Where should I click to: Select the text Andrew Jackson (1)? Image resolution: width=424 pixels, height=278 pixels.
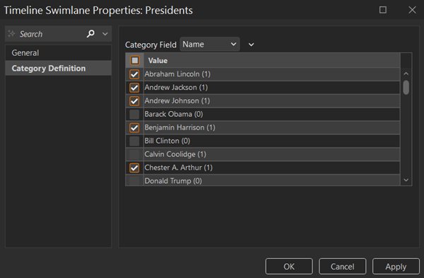point(176,88)
